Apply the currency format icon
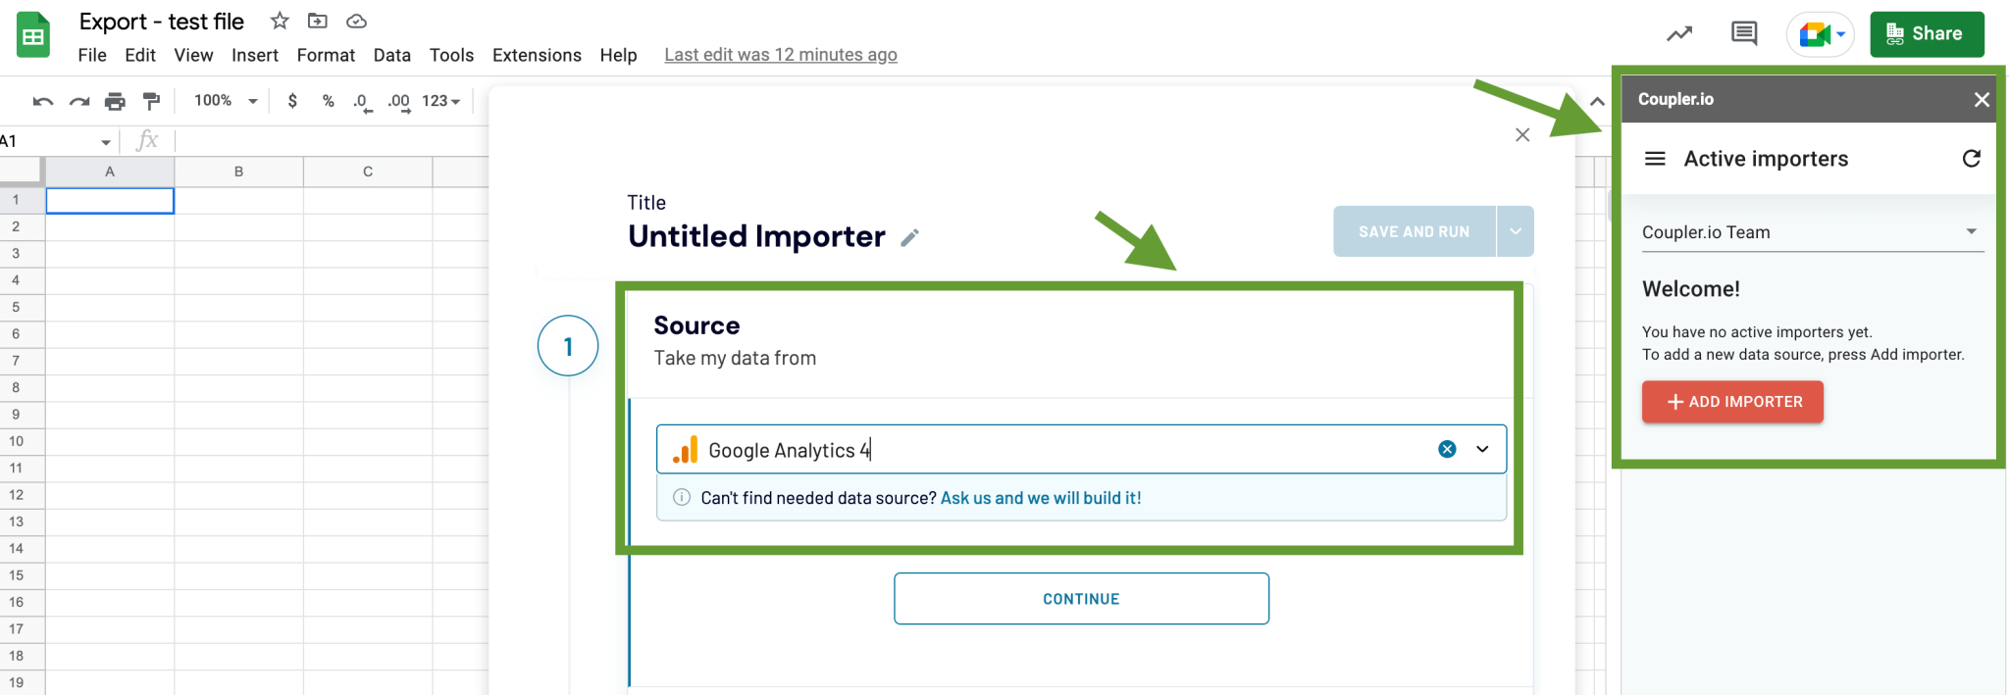 [291, 100]
